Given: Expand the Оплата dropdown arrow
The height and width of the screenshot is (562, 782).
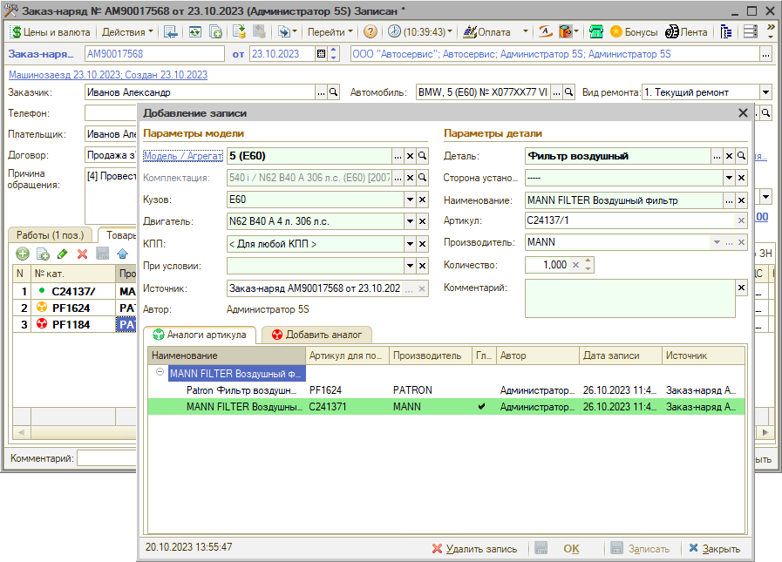Looking at the screenshot, I should point(525,32).
